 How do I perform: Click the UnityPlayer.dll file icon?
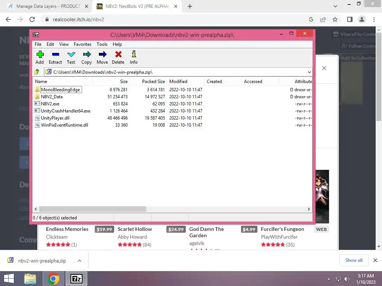click(x=37, y=118)
